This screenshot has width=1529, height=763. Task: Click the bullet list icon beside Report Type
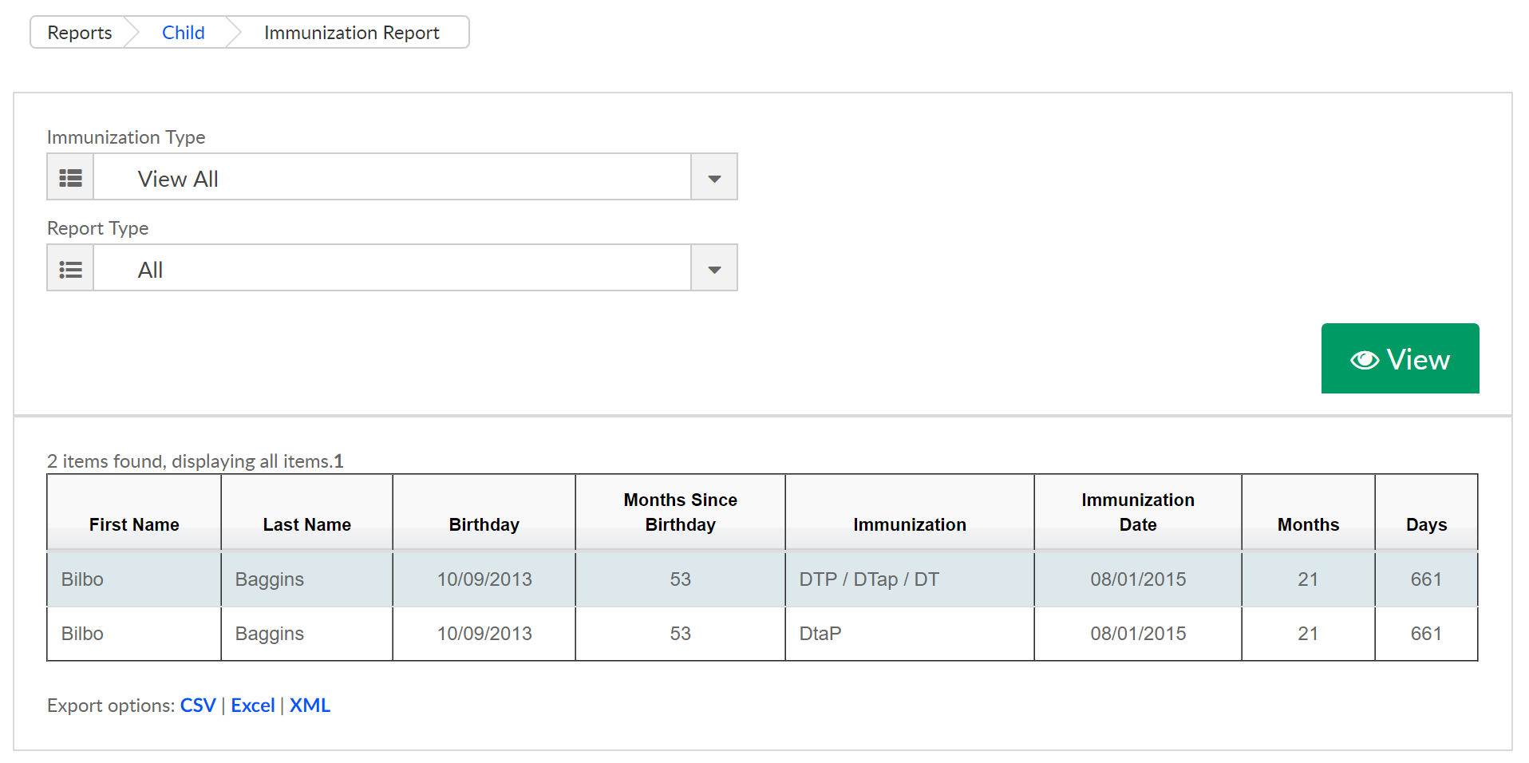pos(70,268)
